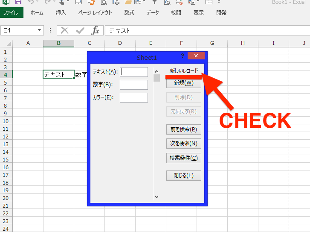
Task: Click the help question mark in Sheet1 dialog
Action: (x=183, y=56)
